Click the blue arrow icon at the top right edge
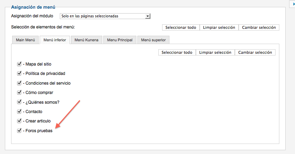Viewport: 295px width, 154px height. click(294, 4)
